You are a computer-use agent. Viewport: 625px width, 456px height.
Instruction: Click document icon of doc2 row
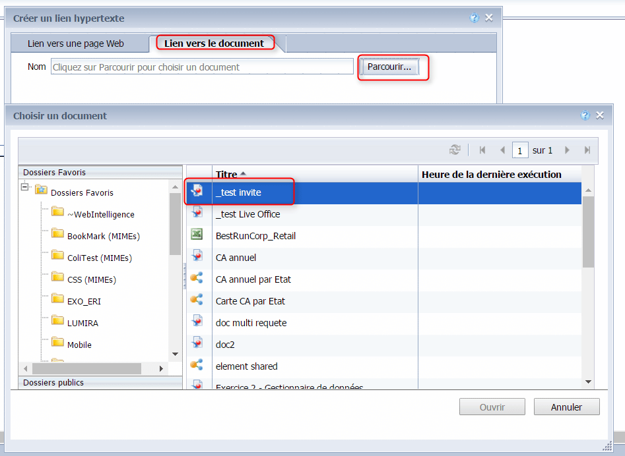(197, 343)
